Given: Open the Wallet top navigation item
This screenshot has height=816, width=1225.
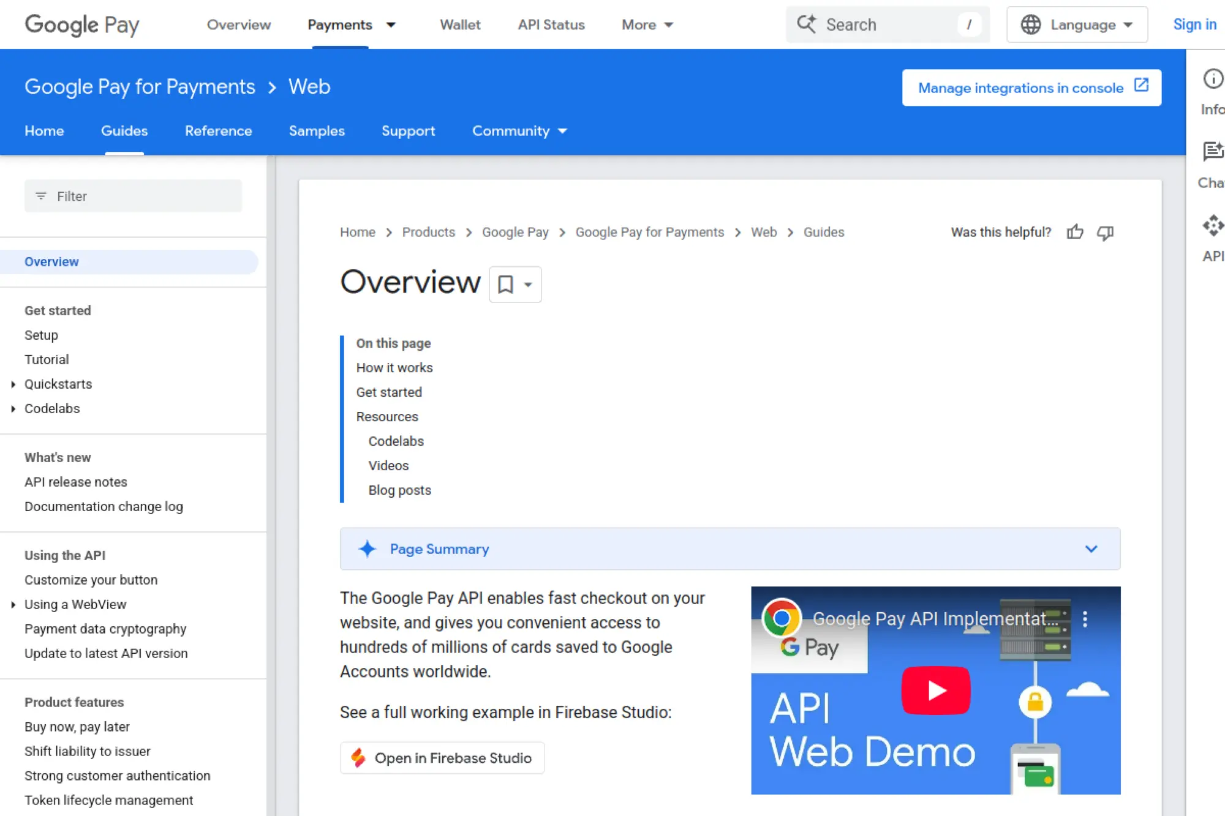Looking at the screenshot, I should click(460, 24).
